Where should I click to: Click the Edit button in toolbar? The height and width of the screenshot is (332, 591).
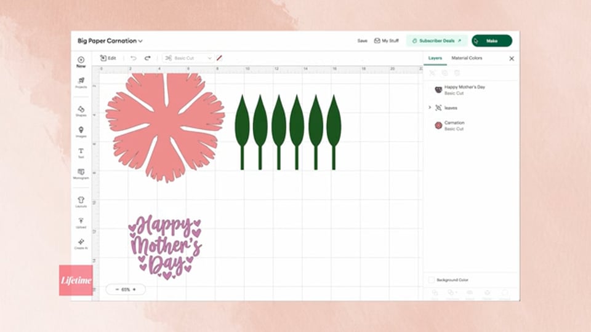pyautogui.click(x=108, y=58)
